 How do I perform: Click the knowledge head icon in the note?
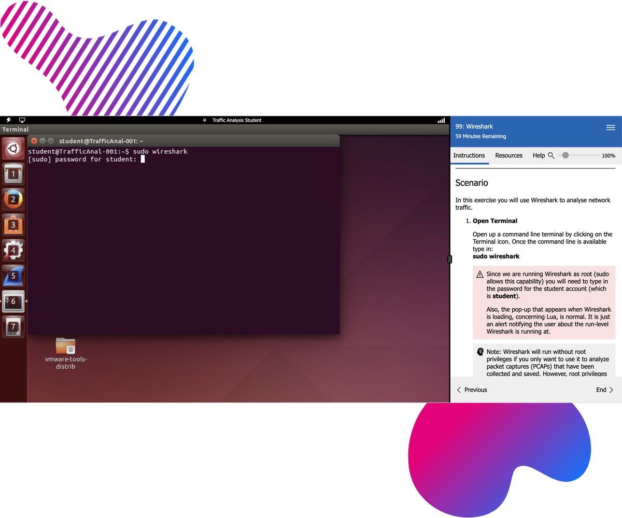480,352
